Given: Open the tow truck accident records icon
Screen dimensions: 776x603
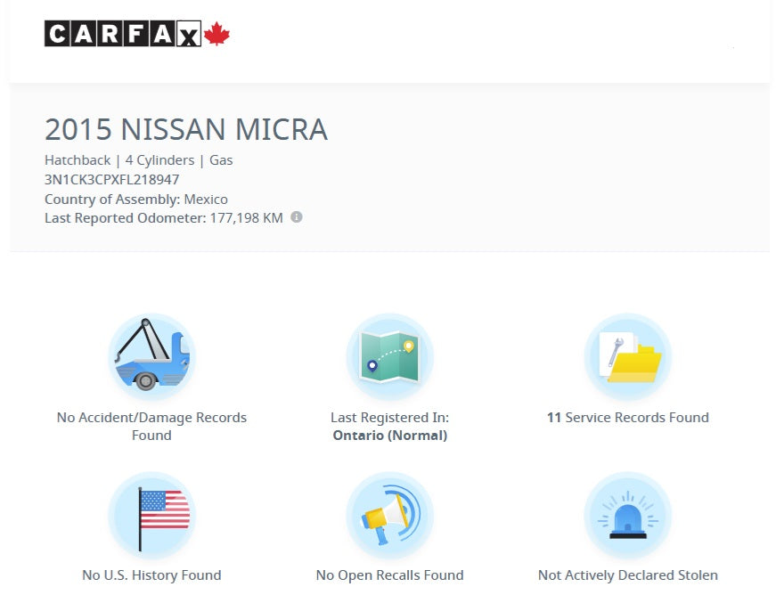Looking at the screenshot, I should pos(151,357).
